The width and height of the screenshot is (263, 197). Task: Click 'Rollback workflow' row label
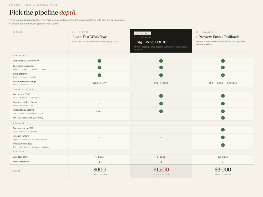click(22, 144)
